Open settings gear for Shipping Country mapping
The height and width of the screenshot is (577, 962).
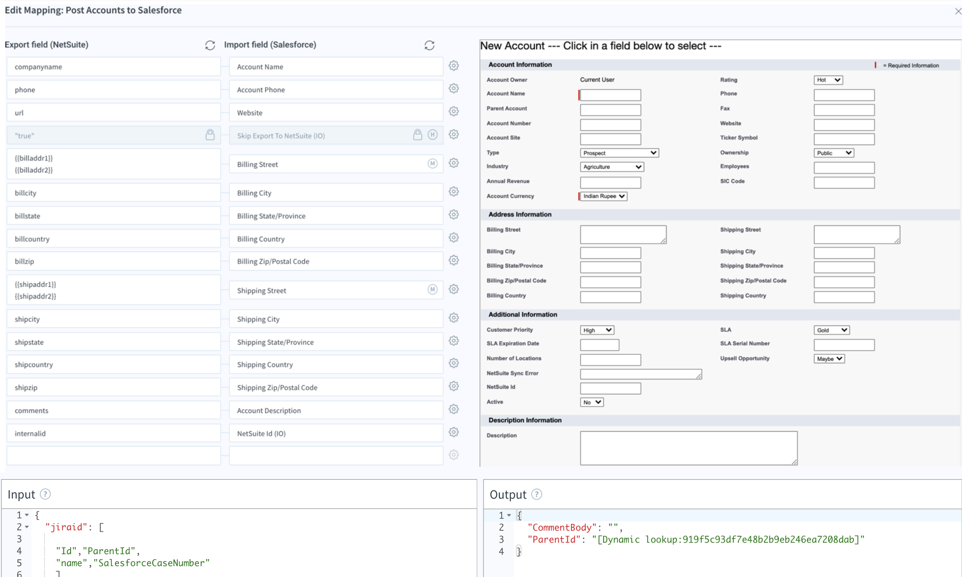coord(453,364)
